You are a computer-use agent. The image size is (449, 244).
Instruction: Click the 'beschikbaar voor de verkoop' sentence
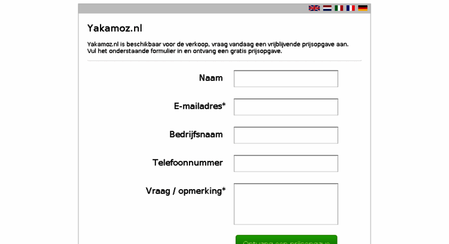[218, 44]
